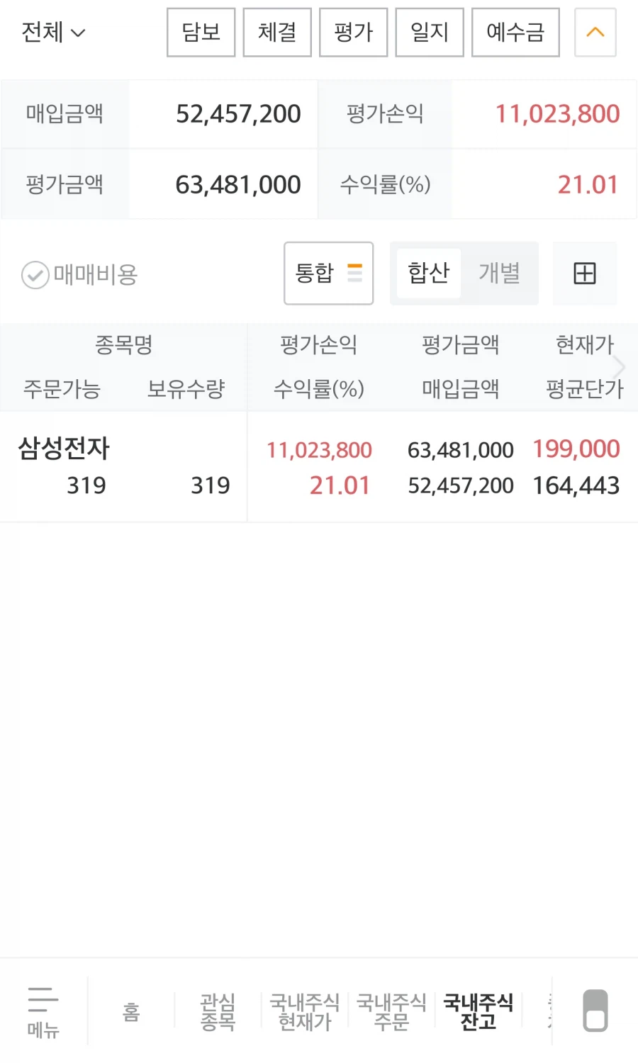Tap the 통합 filter lines icon
The height and width of the screenshot is (1063, 638).
[x=354, y=274]
